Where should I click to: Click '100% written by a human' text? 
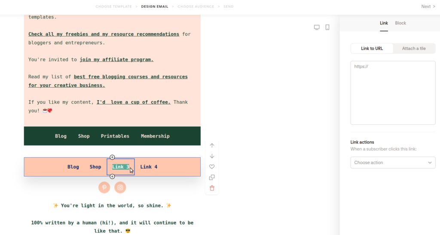(x=112, y=227)
